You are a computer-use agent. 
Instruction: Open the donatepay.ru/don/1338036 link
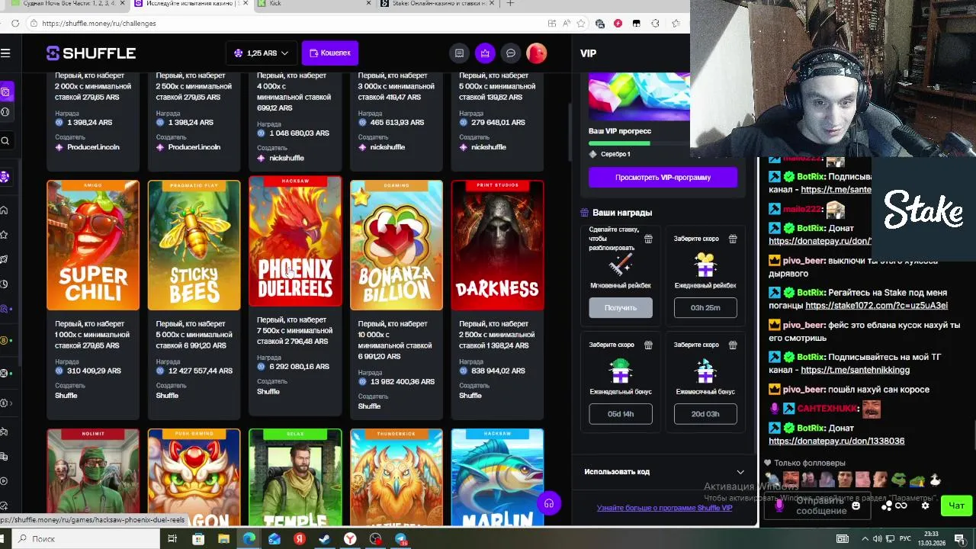tap(836, 441)
